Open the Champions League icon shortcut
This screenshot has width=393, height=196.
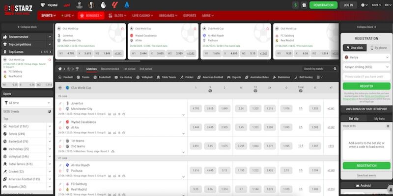pyautogui.click(x=79, y=5)
